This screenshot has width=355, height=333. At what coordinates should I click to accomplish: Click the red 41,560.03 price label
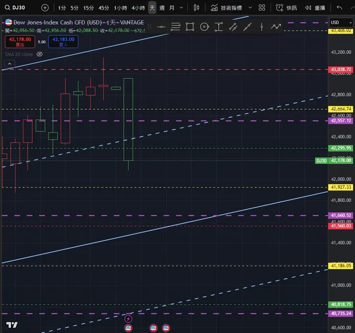point(341,226)
